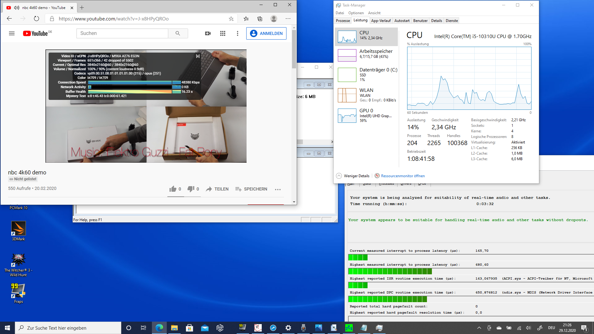Like the video with the thumbs up icon
Screen dimensions: 594x334
173,189
